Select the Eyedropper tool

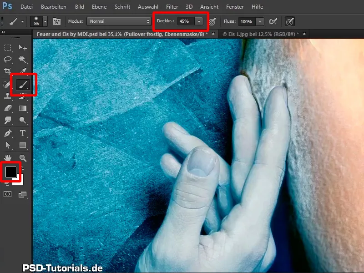tap(23, 71)
